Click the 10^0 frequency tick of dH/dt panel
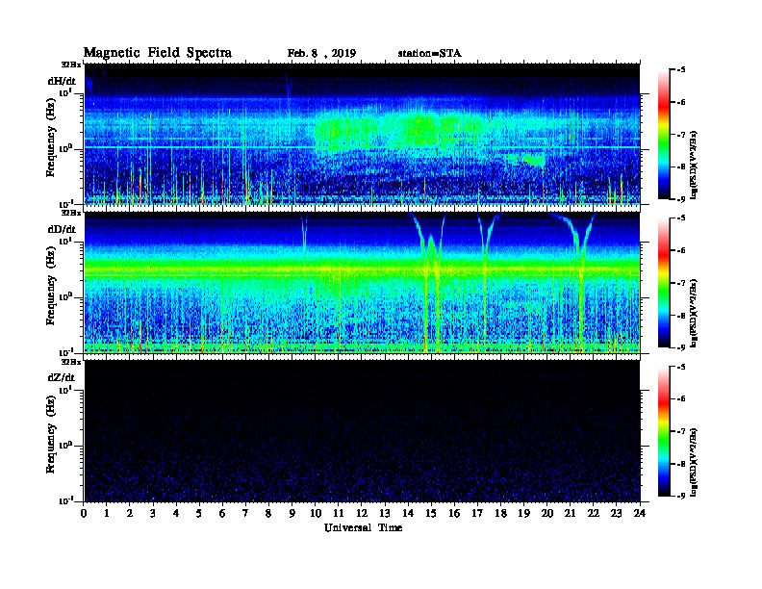 click(65, 148)
